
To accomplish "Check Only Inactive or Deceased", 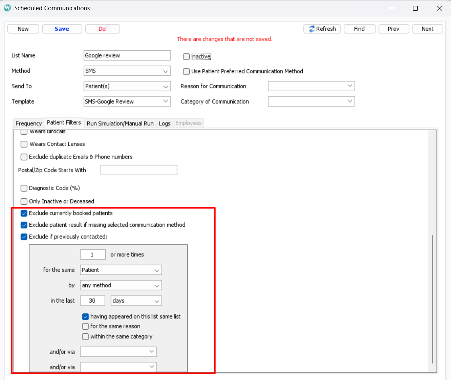I will [x=24, y=201].
